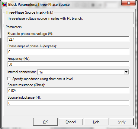Click the 'Internal connection:' label text
The image size is (138, 129).
pyautogui.click(x=22, y=72)
